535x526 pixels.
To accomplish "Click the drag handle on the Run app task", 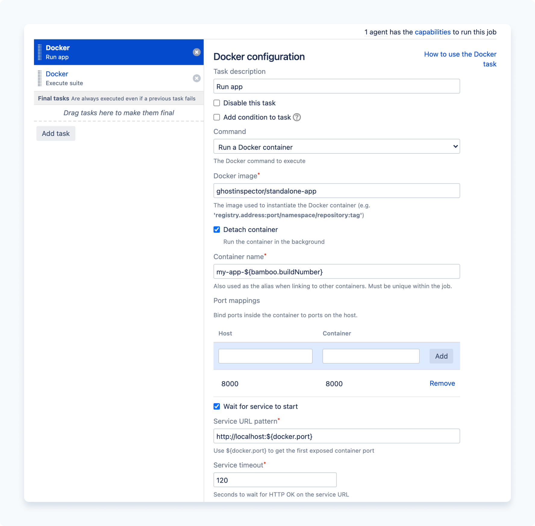I will 40,52.
